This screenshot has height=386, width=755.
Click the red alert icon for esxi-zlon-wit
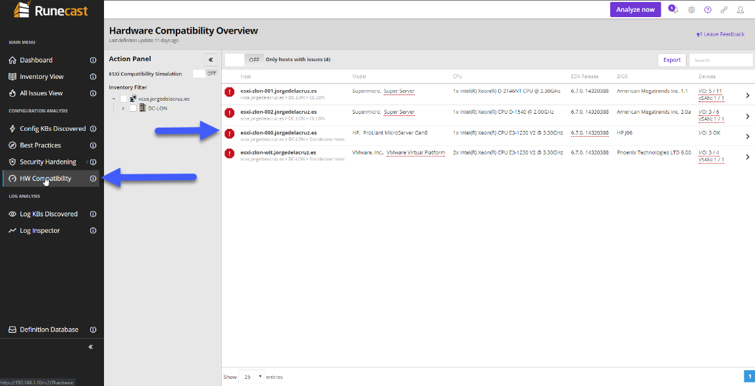pos(230,153)
